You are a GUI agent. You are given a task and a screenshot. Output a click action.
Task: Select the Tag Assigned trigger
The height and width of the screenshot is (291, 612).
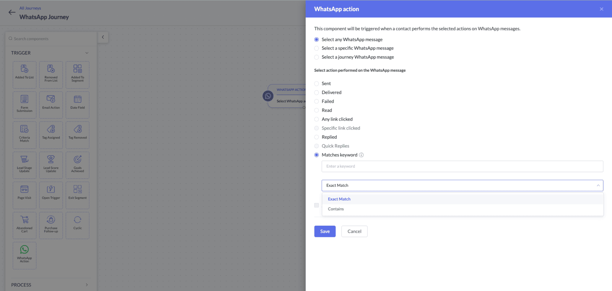[51, 135]
